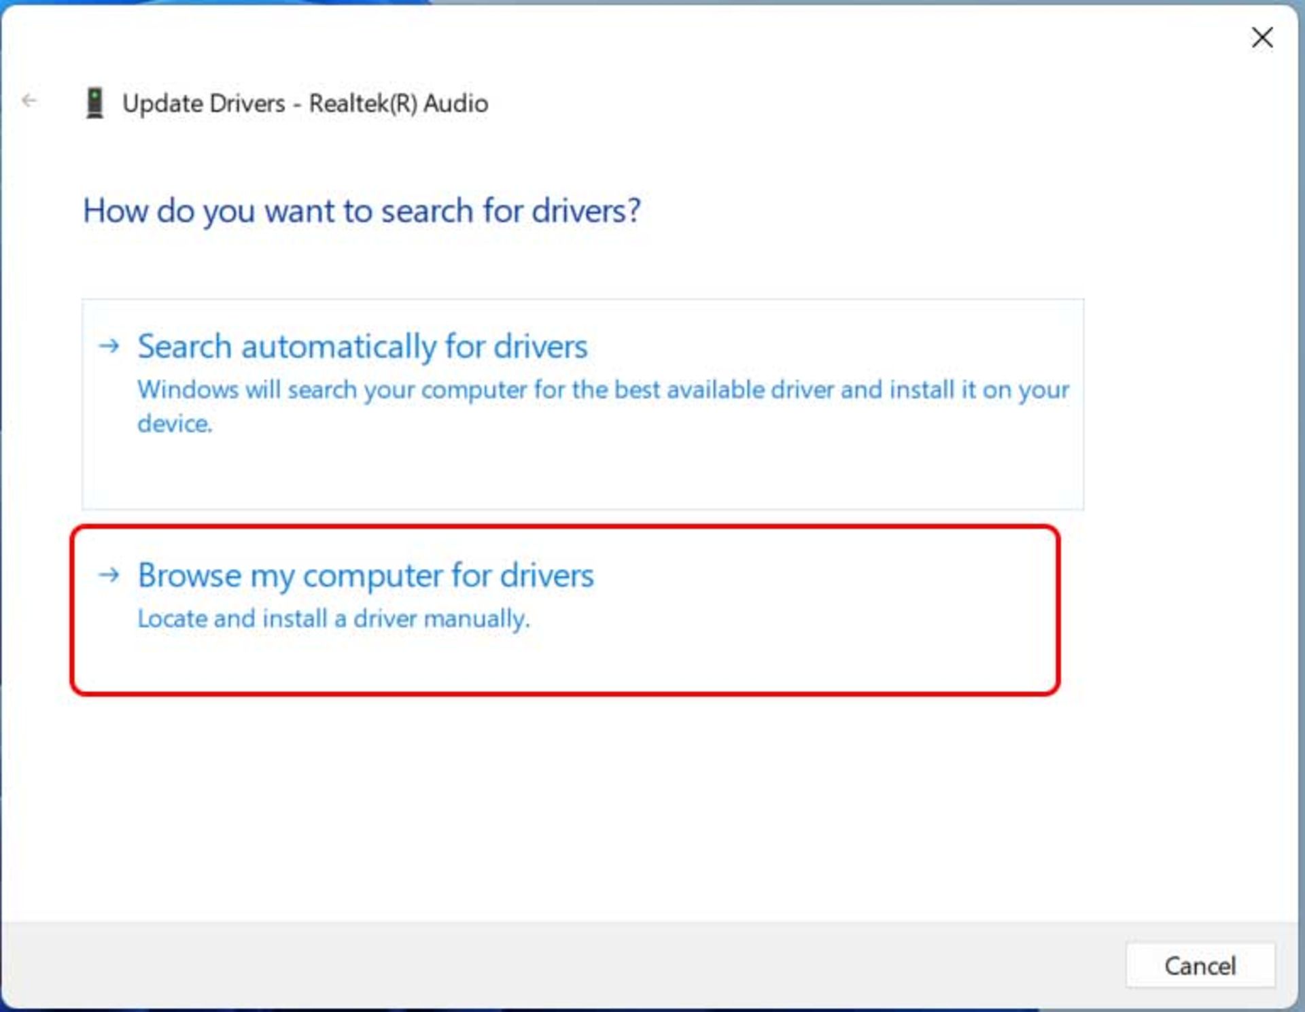The width and height of the screenshot is (1305, 1012).
Task: Click the 'Update Drivers' title text
Action: 203,104
